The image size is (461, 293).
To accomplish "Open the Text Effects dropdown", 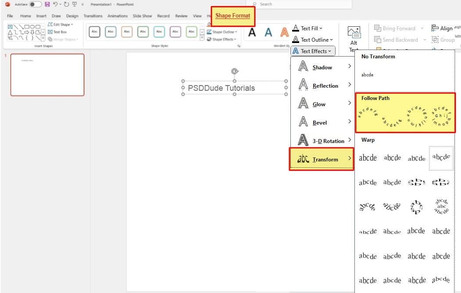I will point(313,50).
